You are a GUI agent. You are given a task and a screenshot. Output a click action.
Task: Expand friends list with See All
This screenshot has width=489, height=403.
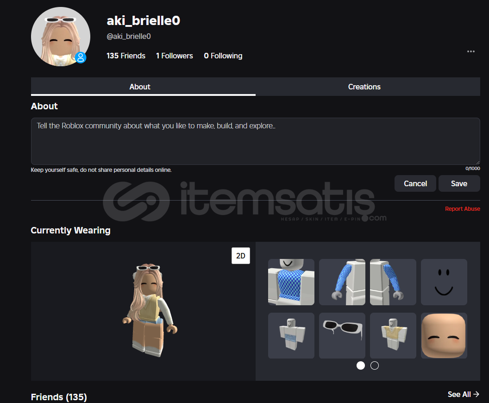coord(463,394)
